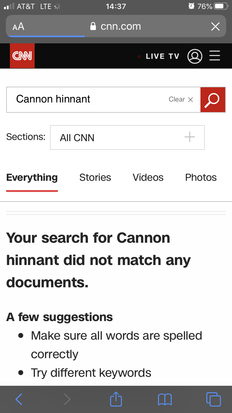232x413 pixels.
Task: Select the Everything tab
Action: coord(32,177)
